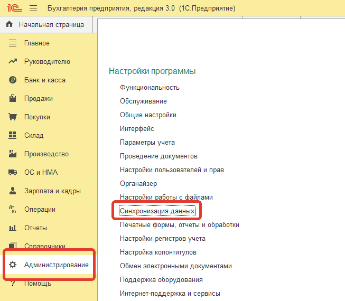Click the Главное list icon
345x301 pixels.
tap(13, 43)
